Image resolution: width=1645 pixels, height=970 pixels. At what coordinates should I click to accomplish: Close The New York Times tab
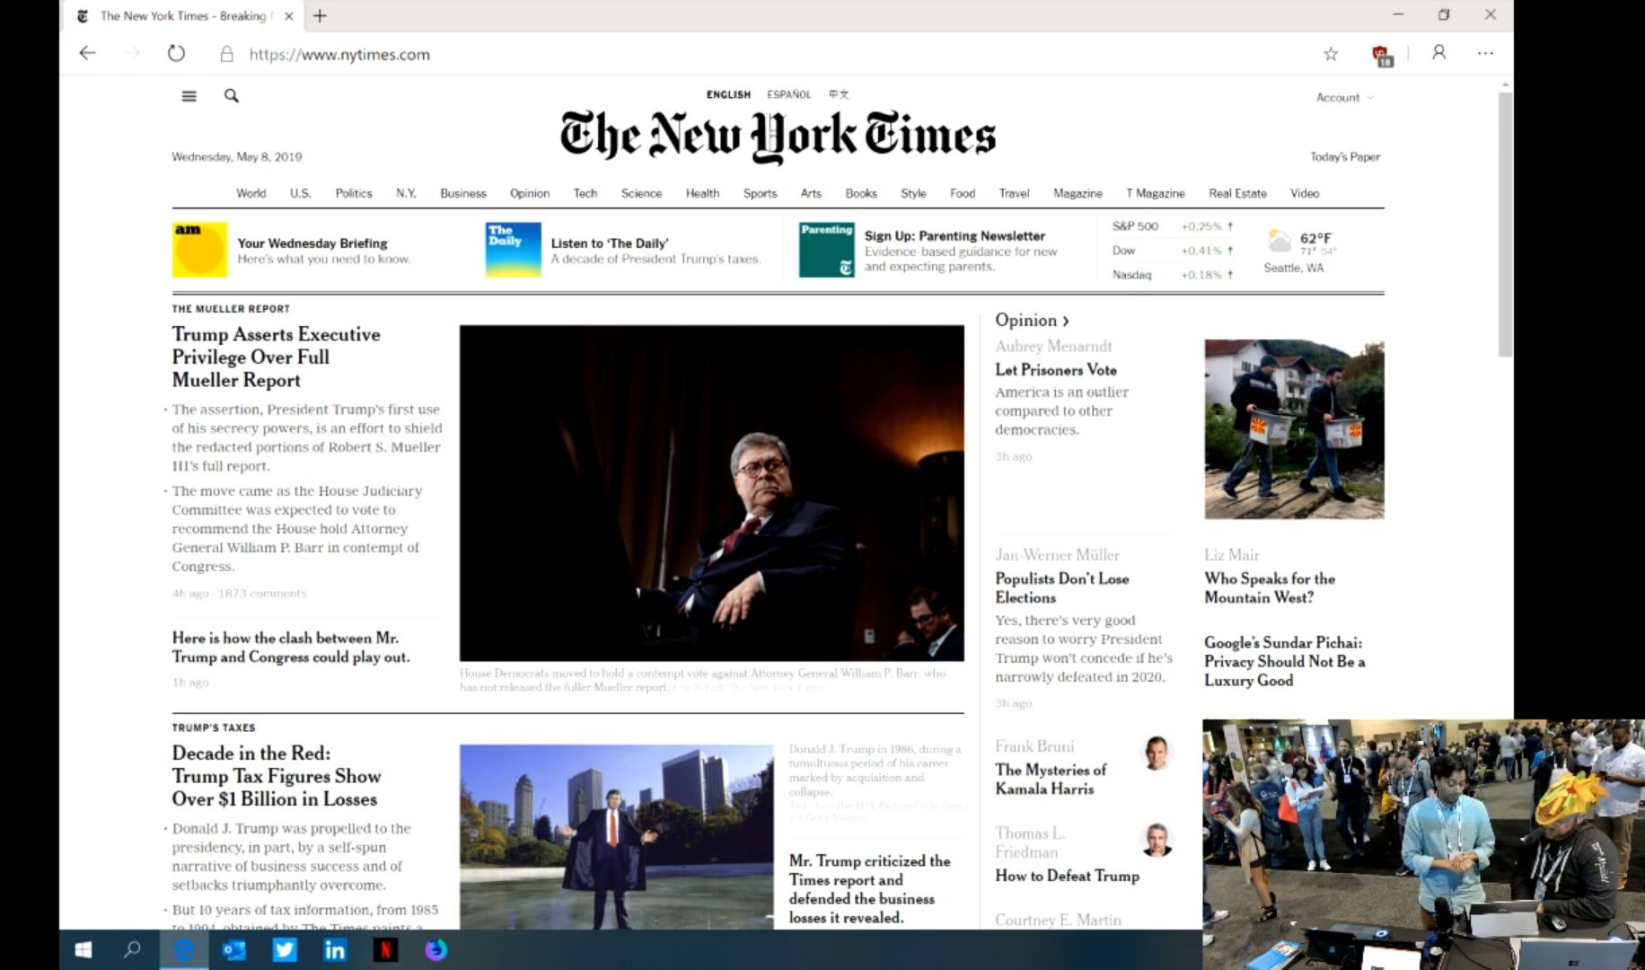point(288,16)
